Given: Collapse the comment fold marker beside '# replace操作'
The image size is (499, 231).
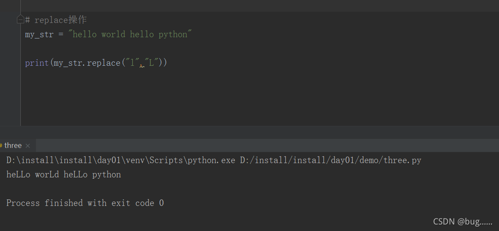Looking at the screenshot, I should click(20, 20).
